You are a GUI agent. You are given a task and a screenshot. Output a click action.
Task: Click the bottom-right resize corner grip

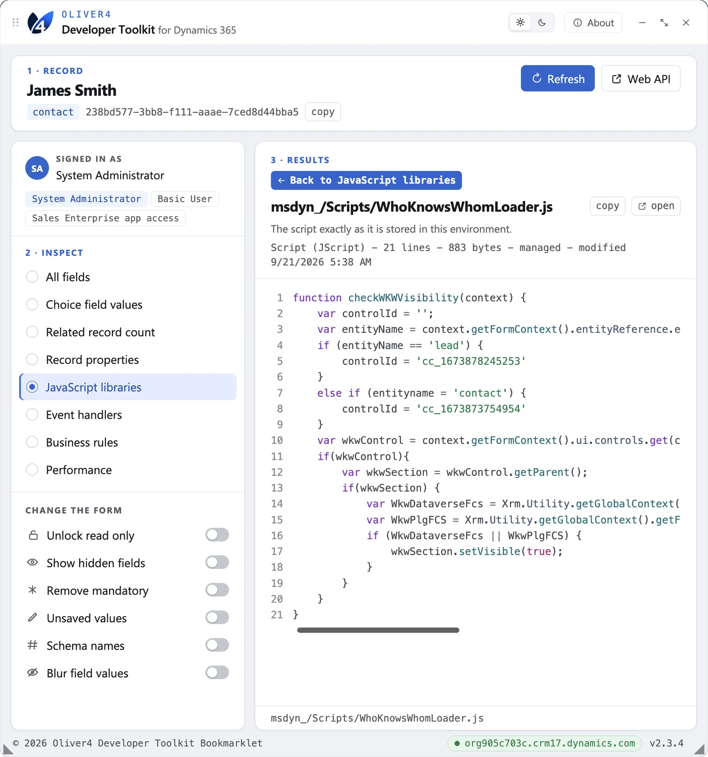point(699,749)
